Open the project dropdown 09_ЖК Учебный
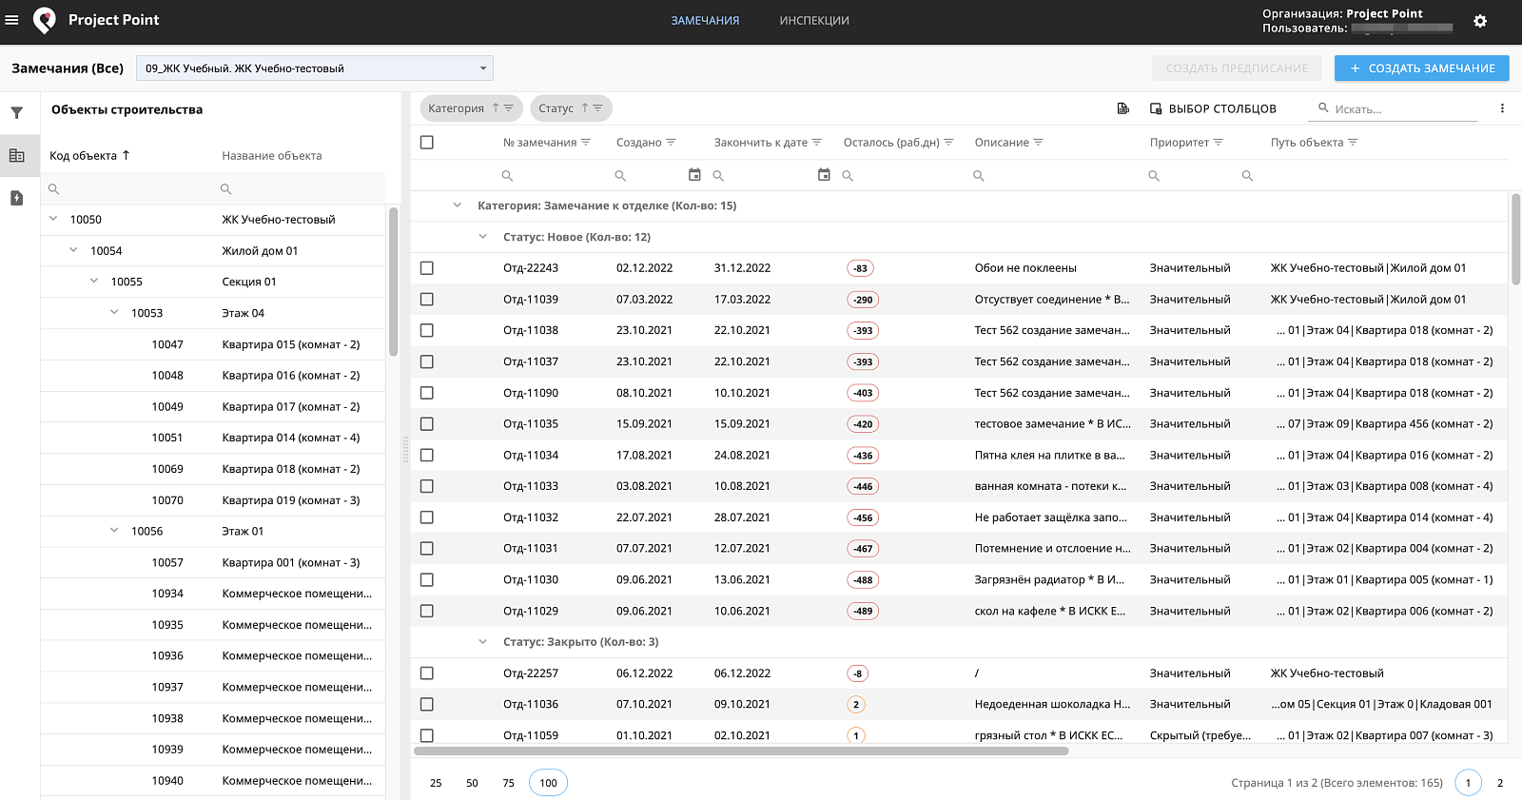 (315, 68)
